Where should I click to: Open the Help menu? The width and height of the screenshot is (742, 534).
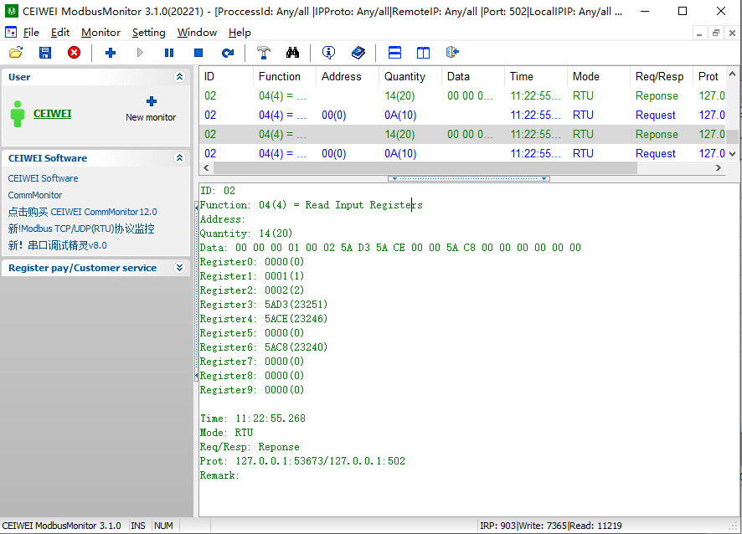pos(240,33)
